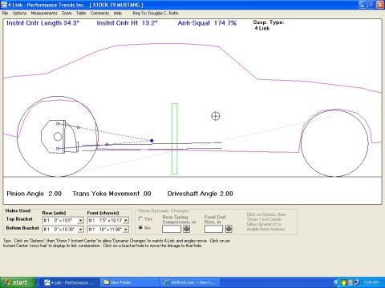The height and width of the screenshot is (288, 385).
Task: Click the Rear Spring Compression input field
Action: [172, 229]
